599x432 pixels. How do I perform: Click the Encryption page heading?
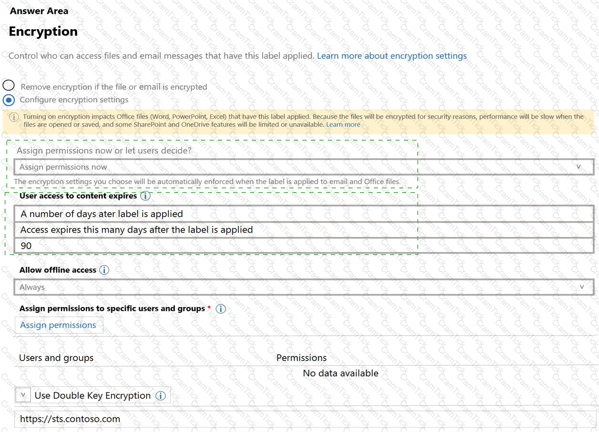(43, 31)
